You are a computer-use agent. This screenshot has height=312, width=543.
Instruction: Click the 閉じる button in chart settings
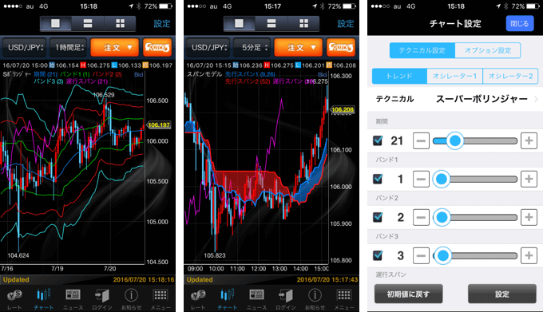(520, 23)
